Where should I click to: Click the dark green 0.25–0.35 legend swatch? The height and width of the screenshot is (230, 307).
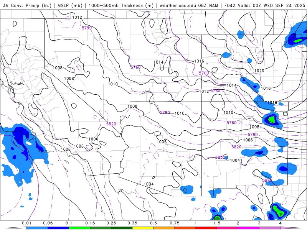tap(122, 228)
